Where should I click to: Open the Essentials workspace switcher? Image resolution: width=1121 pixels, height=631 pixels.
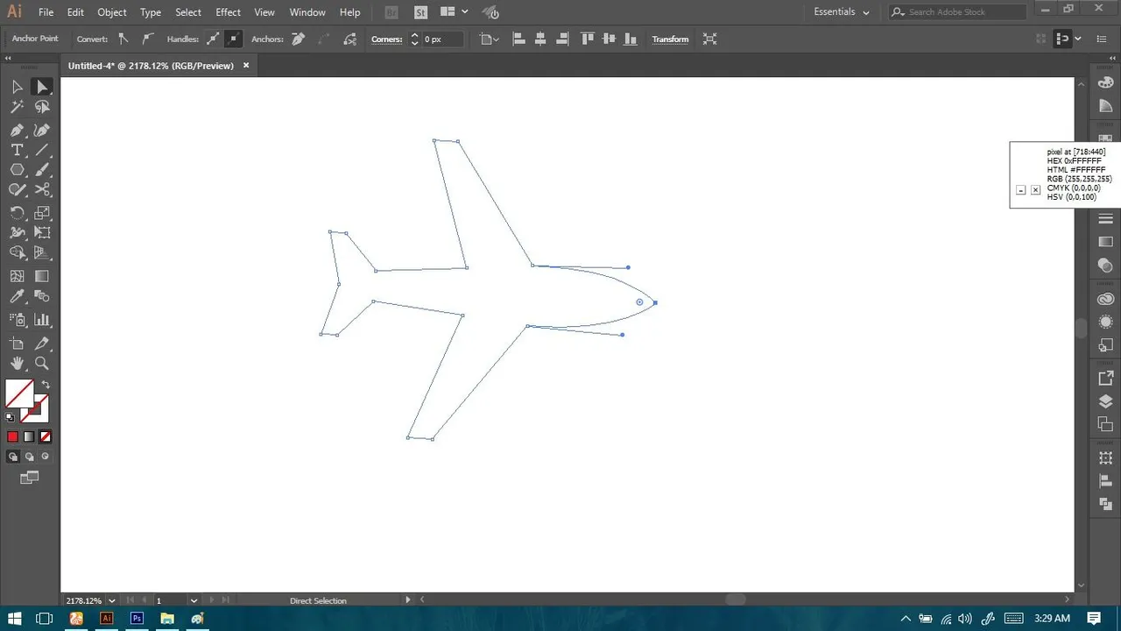[842, 12]
